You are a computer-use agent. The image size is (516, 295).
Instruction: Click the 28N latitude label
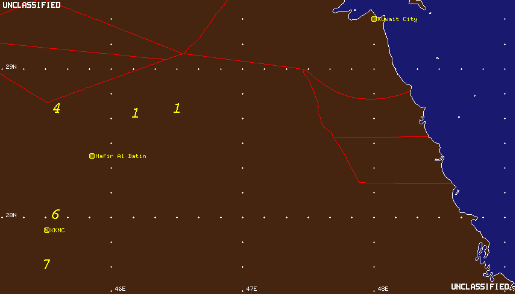11,215
